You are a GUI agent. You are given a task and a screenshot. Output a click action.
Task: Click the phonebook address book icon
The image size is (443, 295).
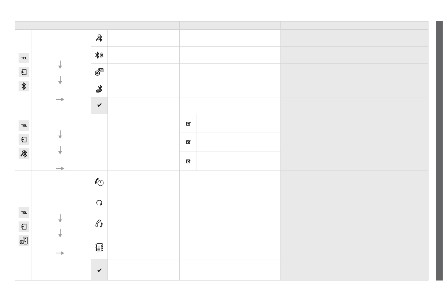99,246
